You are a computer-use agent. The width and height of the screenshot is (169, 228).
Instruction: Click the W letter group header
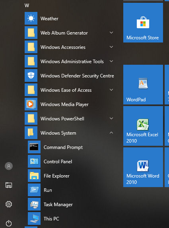point(27,6)
